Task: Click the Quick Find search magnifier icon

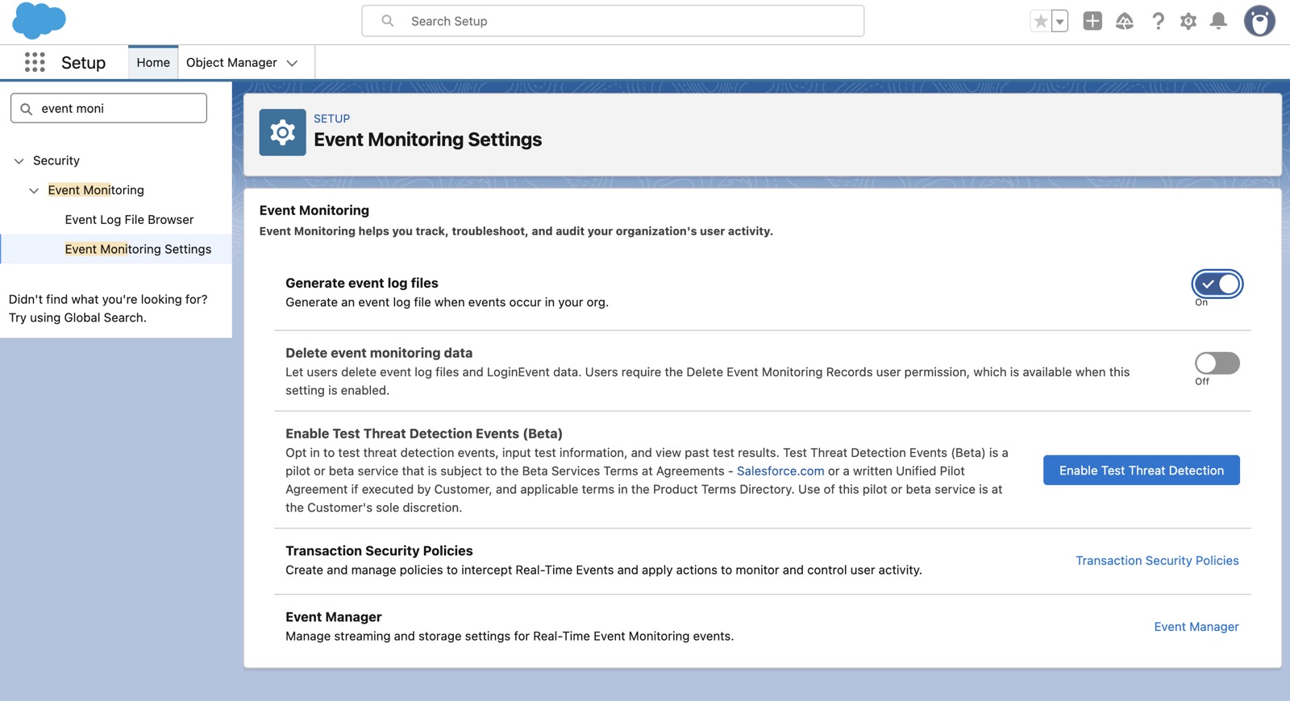Action: (27, 109)
